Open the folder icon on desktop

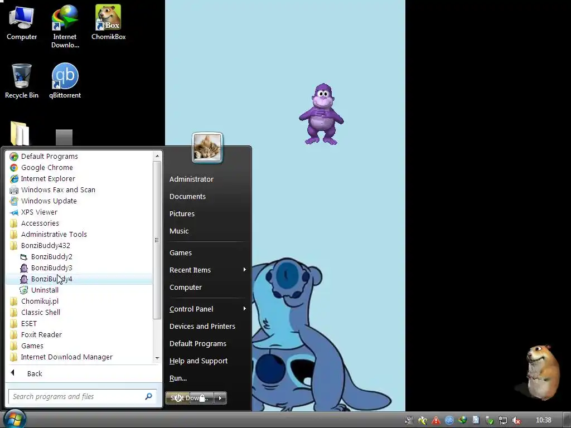click(x=20, y=133)
